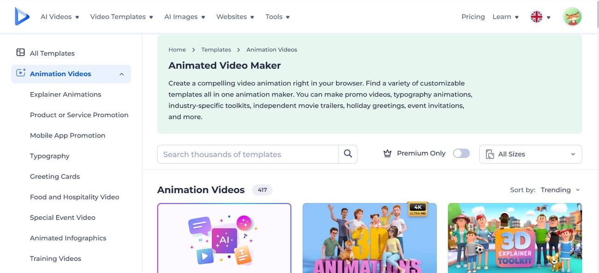Open the Video Templates menu
Image resolution: width=599 pixels, height=273 pixels.
pos(118,17)
